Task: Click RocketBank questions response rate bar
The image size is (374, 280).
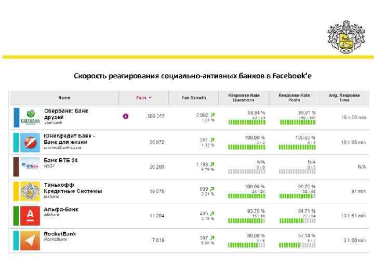Action: [246, 245]
